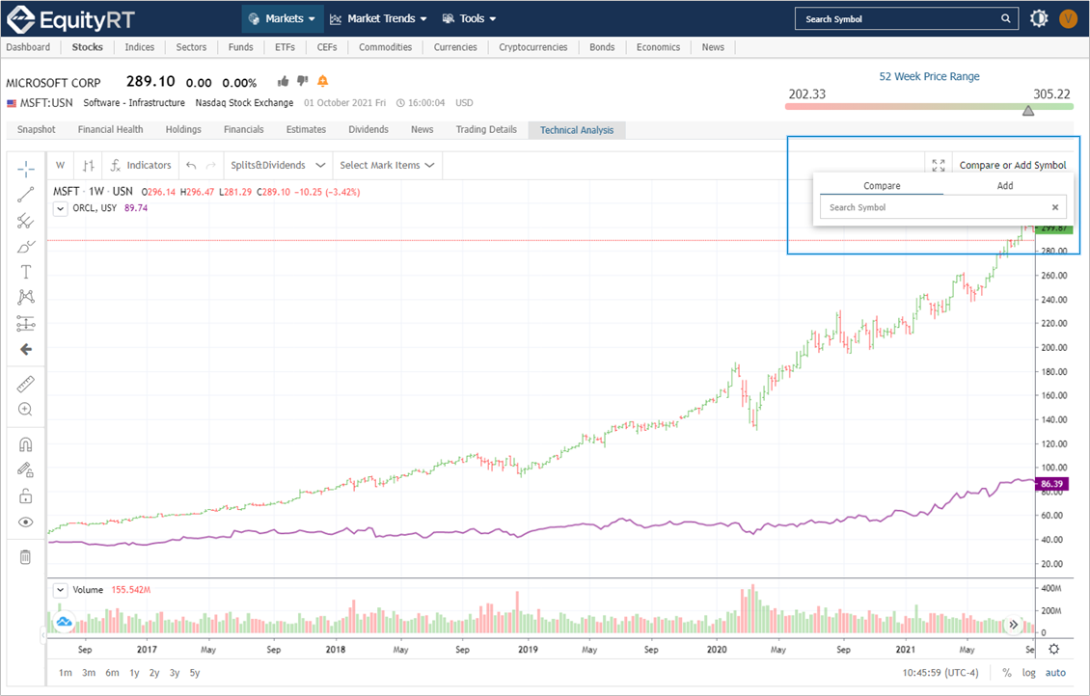Activate the zoom-in magnifier tool

click(x=26, y=409)
